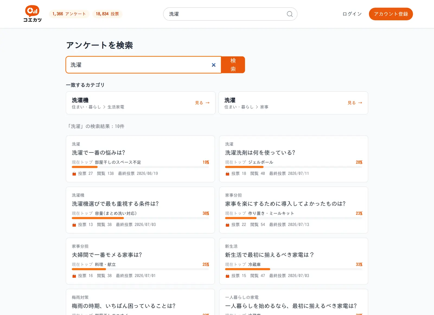Click 閲覧 138 view count
The image size is (434, 315).
(106, 174)
